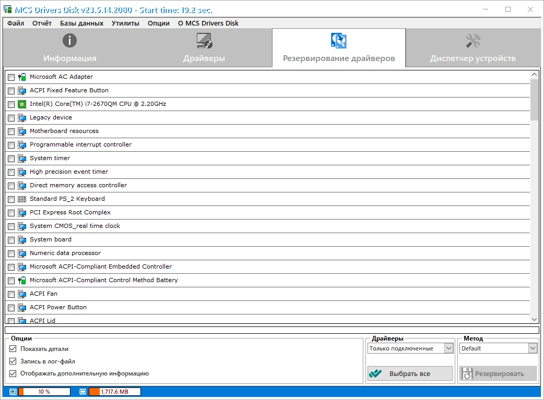Viewport: 544px width, 400px height.
Task: Click the icon next to Motherboard resources
Action: (x=22, y=131)
